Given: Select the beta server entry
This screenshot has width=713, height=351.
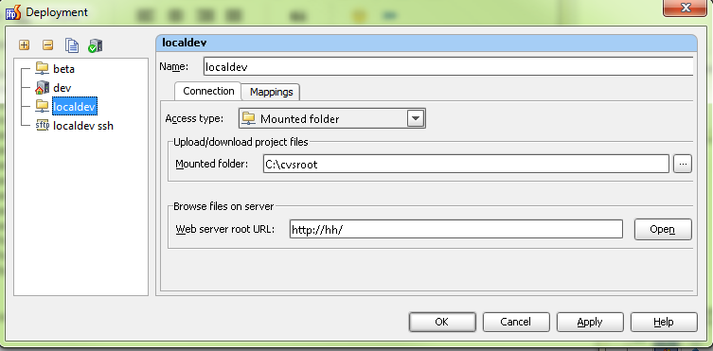Looking at the screenshot, I should [x=63, y=69].
